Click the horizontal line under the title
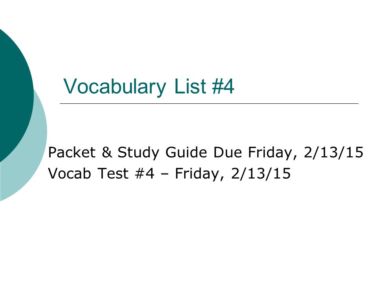 pyautogui.click(x=209, y=103)
